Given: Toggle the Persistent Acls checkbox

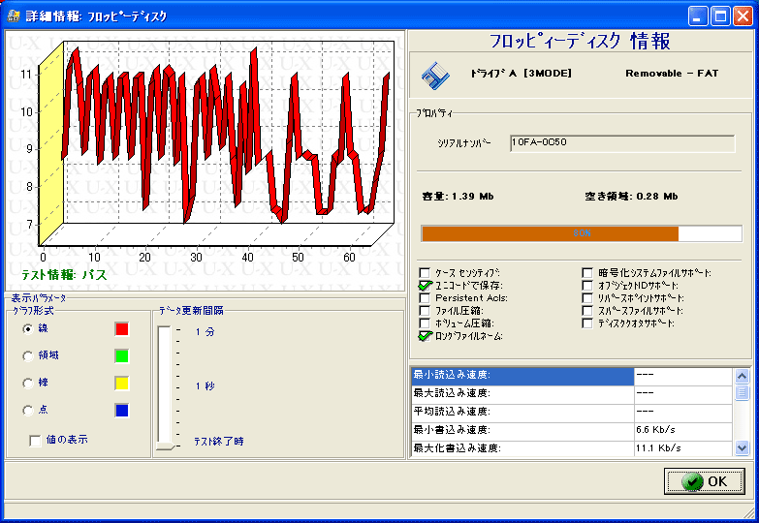Looking at the screenshot, I should [426, 298].
